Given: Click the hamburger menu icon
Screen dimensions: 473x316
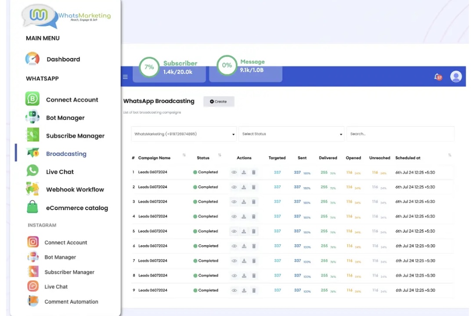Looking at the screenshot, I should click(125, 77).
